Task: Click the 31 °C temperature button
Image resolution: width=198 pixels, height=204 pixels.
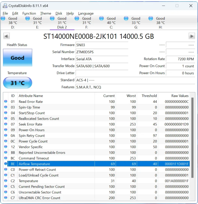Action: tap(18, 83)
